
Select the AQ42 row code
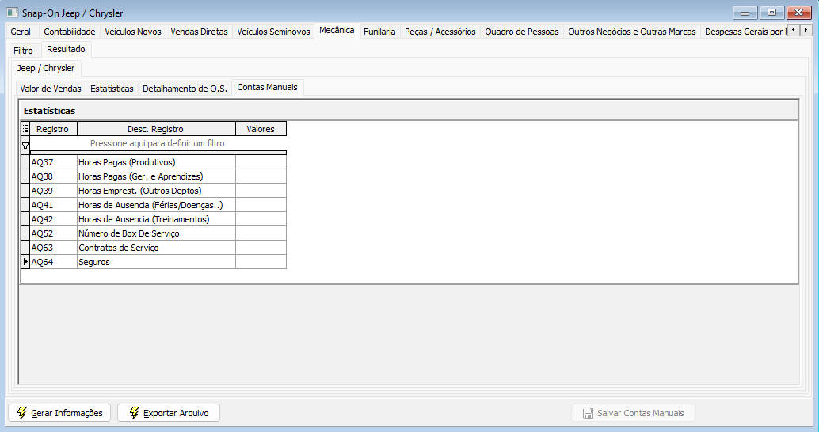(x=53, y=219)
